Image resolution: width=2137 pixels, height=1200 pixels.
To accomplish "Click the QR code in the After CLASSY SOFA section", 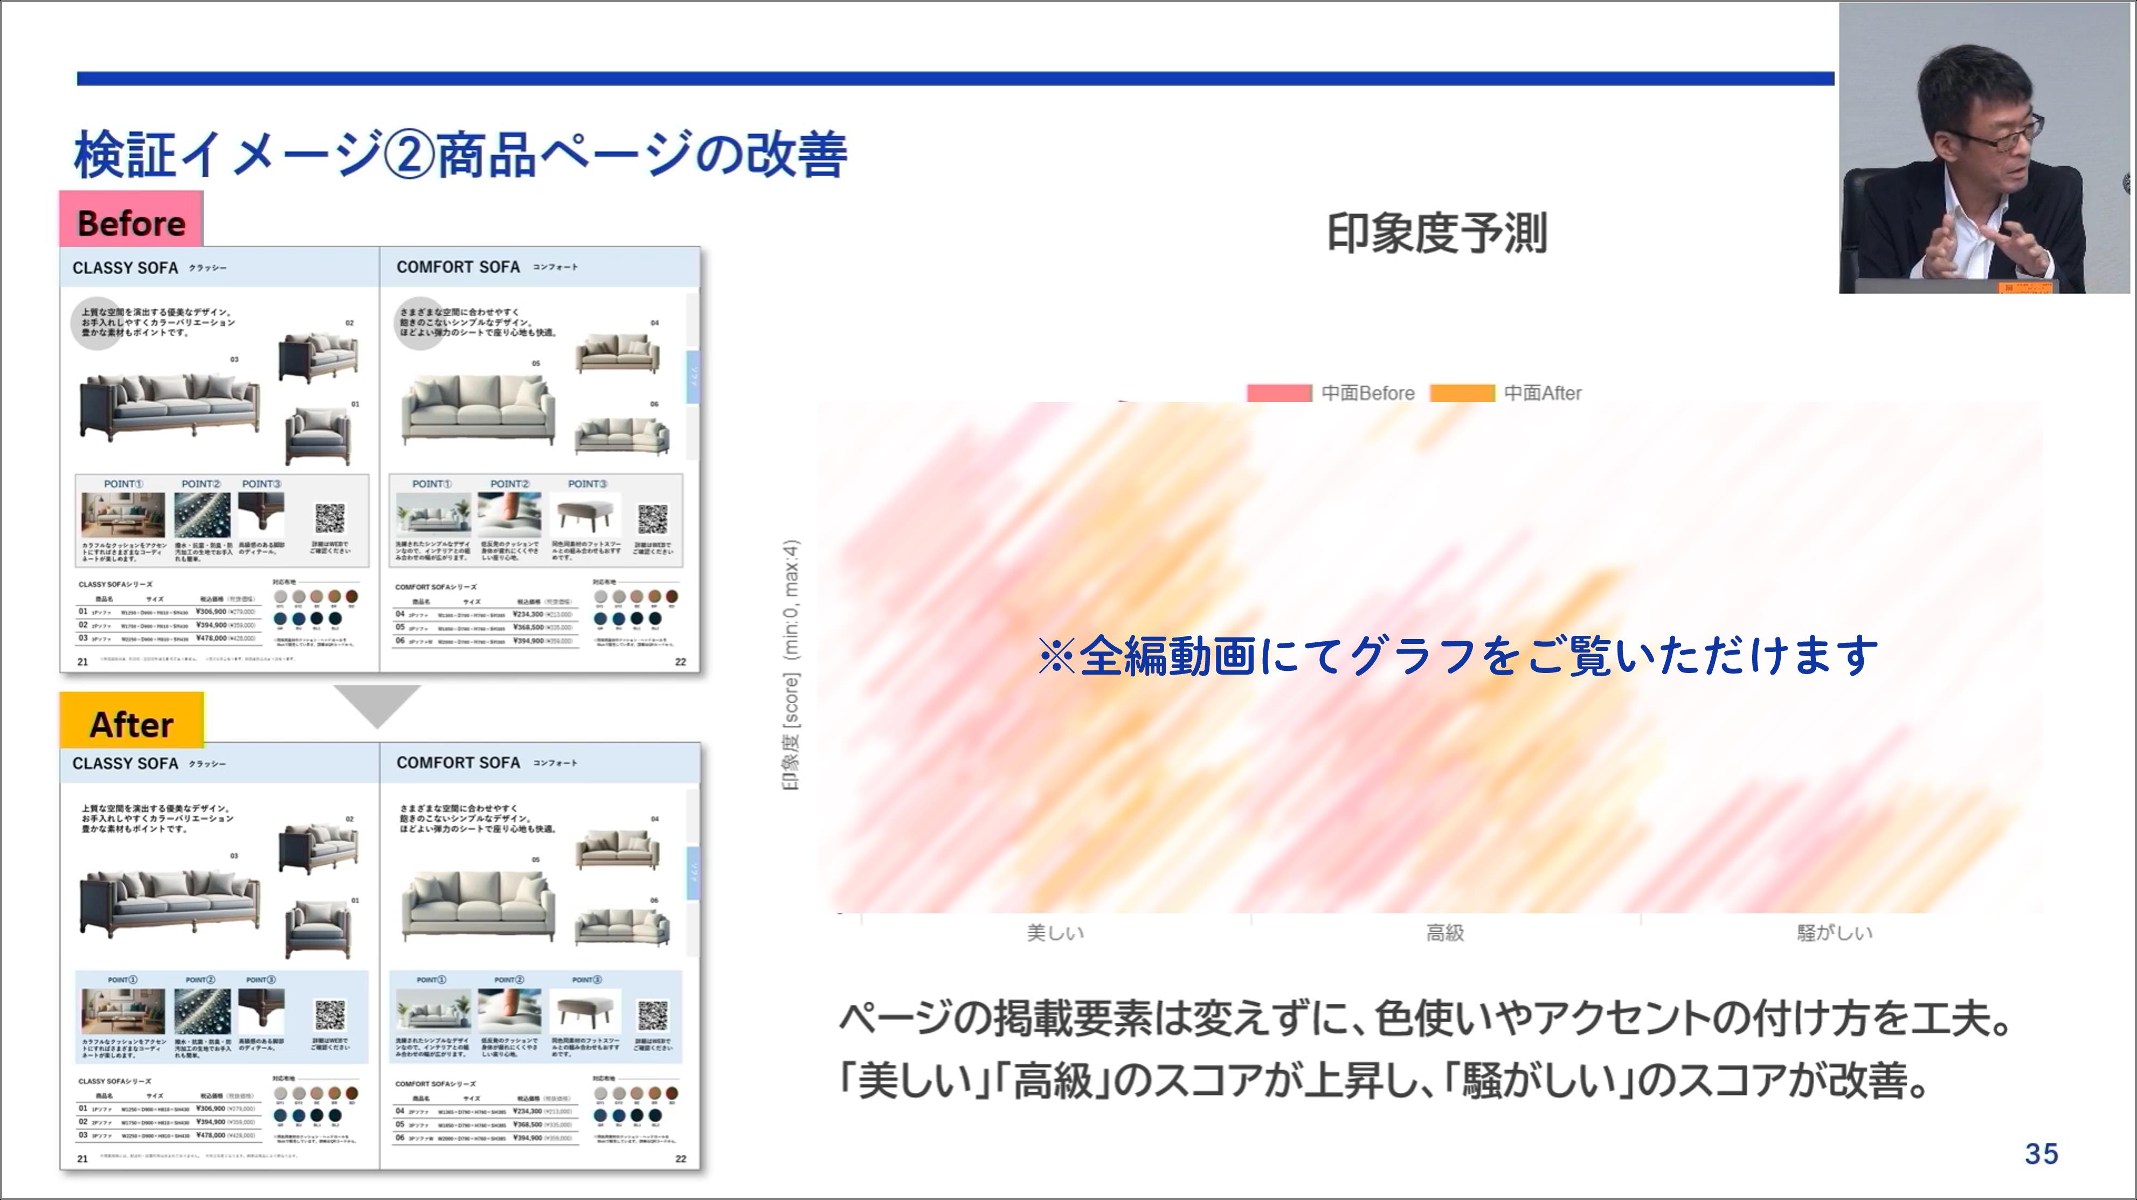I will coord(329,1015).
